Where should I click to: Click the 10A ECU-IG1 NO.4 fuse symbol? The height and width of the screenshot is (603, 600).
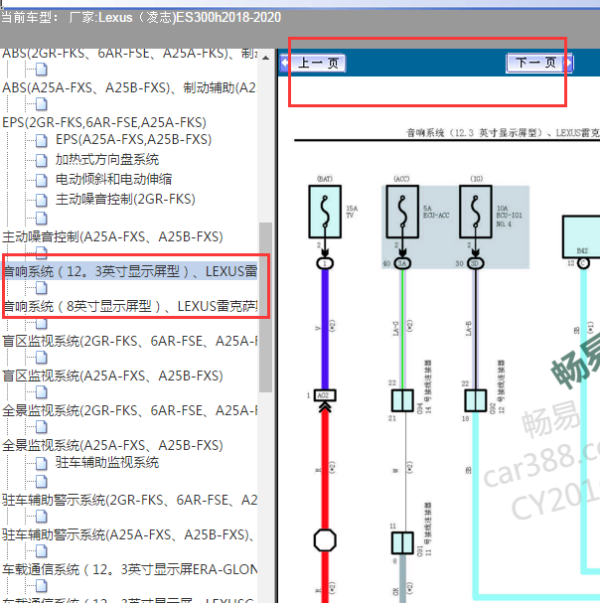click(x=476, y=212)
